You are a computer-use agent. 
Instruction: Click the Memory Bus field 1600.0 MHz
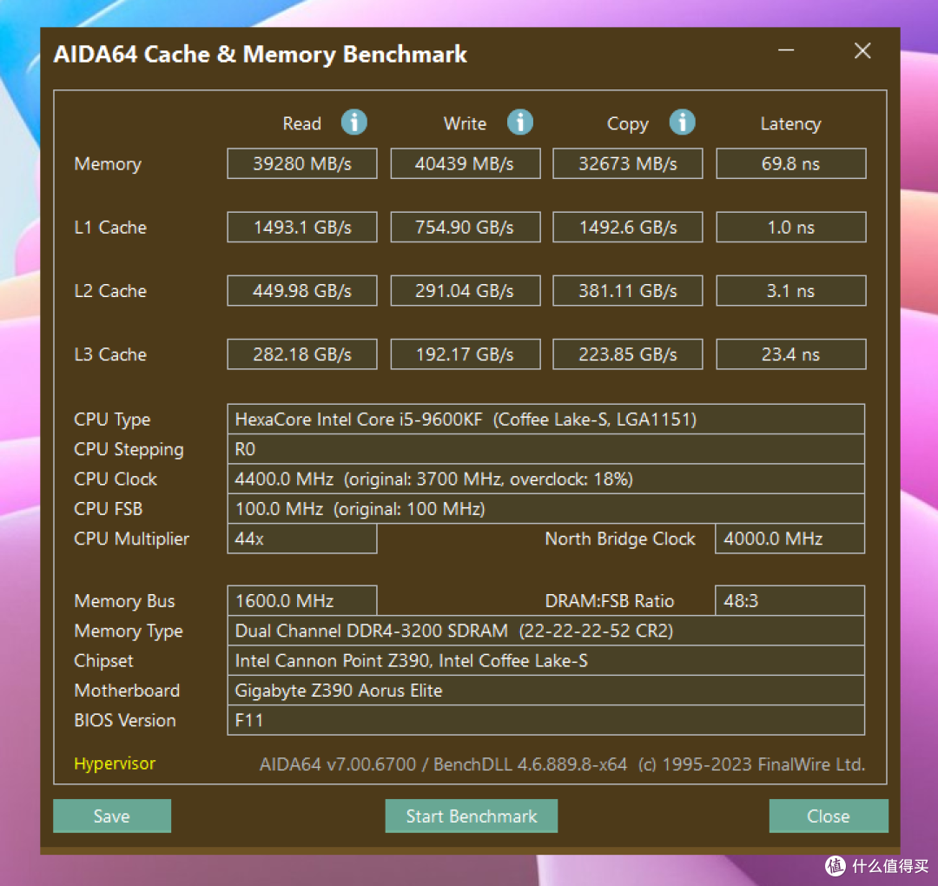pyautogui.click(x=302, y=600)
